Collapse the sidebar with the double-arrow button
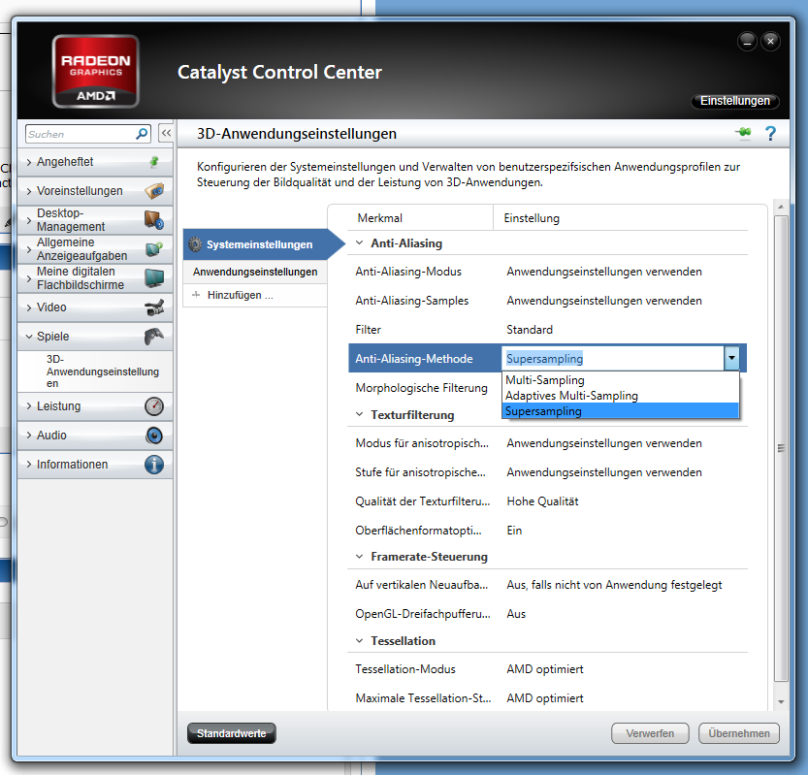Screen dimensions: 808x775 coord(166,134)
